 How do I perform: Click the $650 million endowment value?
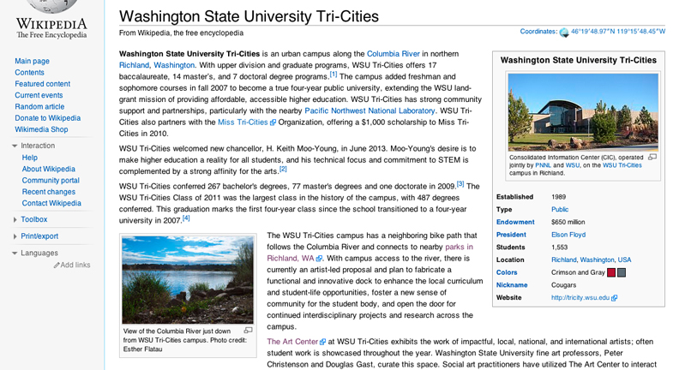tap(568, 222)
